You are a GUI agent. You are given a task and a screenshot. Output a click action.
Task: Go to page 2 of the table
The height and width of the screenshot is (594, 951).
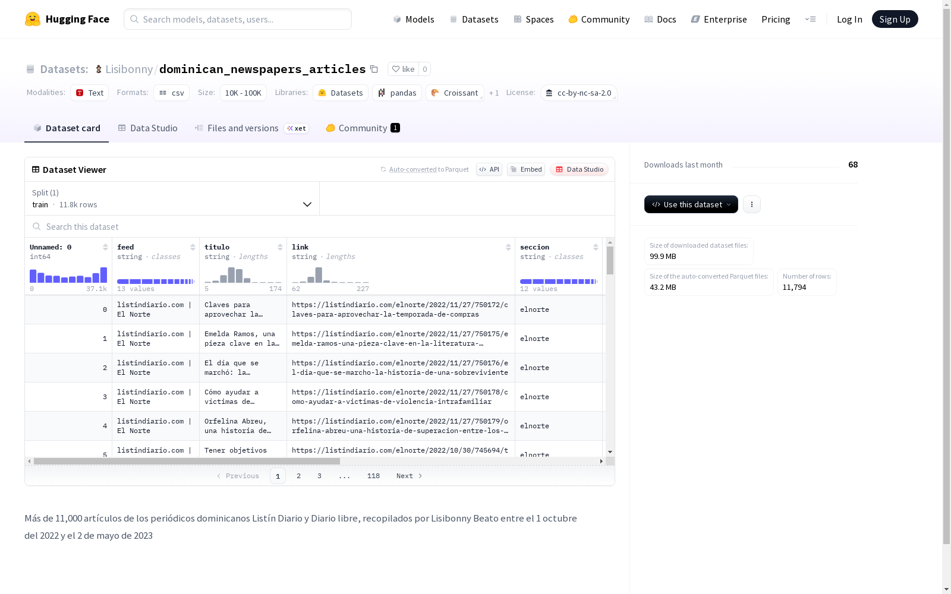point(298,476)
